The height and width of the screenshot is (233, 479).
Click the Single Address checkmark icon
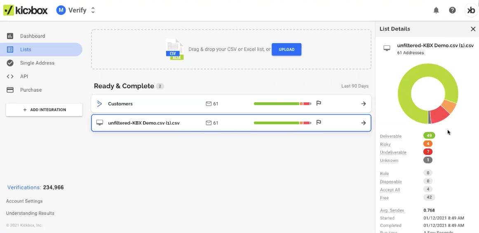point(10,63)
